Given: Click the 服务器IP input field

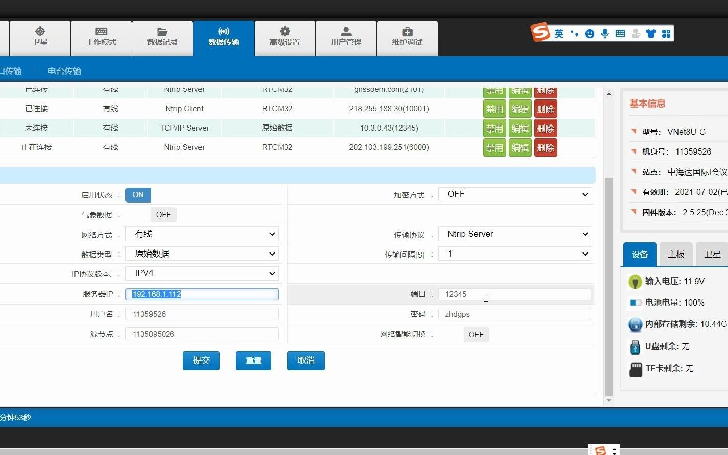Looking at the screenshot, I should click(x=202, y=294).
